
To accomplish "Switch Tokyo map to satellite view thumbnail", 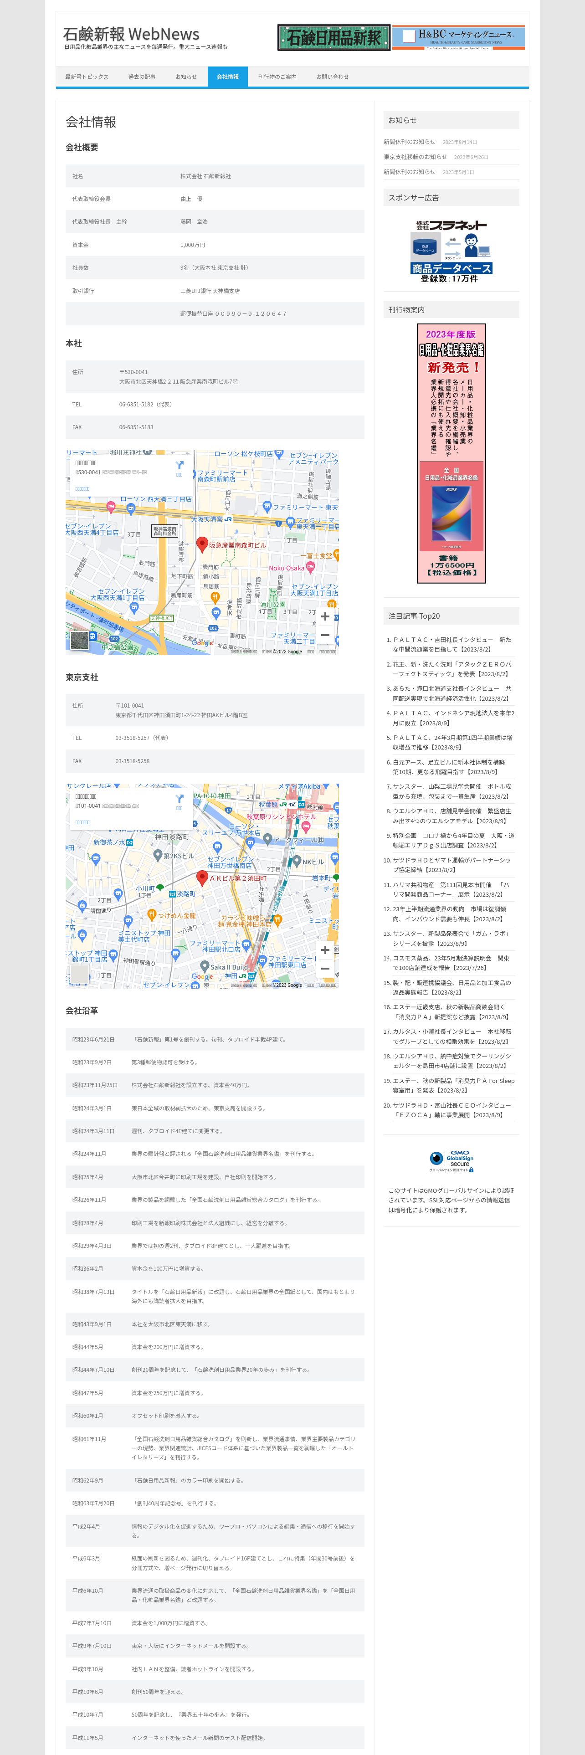I will (x=80, y=974).
